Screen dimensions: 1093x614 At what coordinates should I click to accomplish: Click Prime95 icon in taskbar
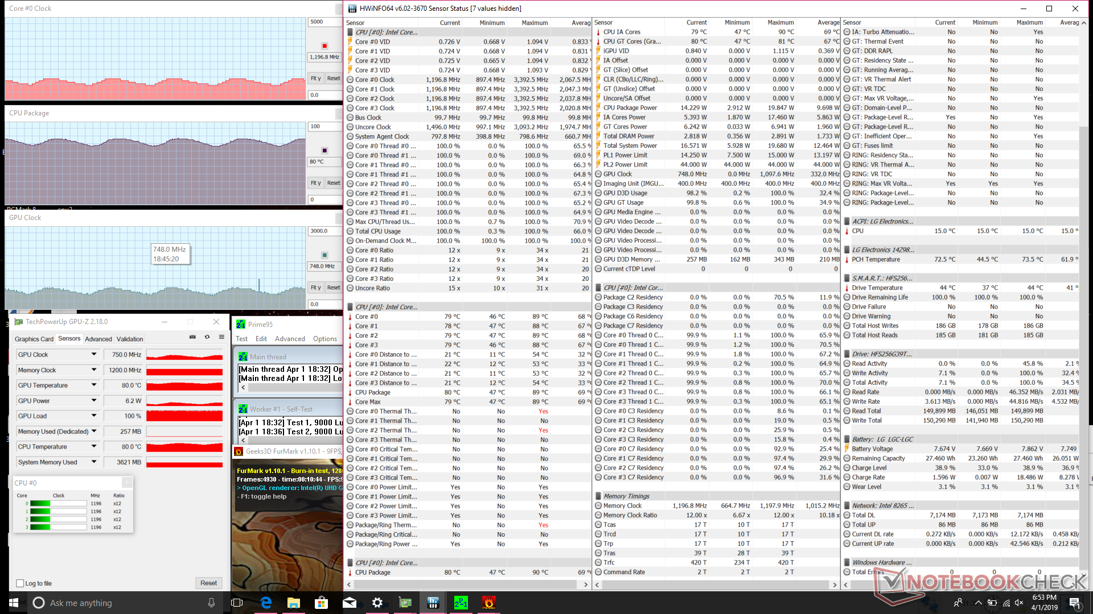coord(461,603)
